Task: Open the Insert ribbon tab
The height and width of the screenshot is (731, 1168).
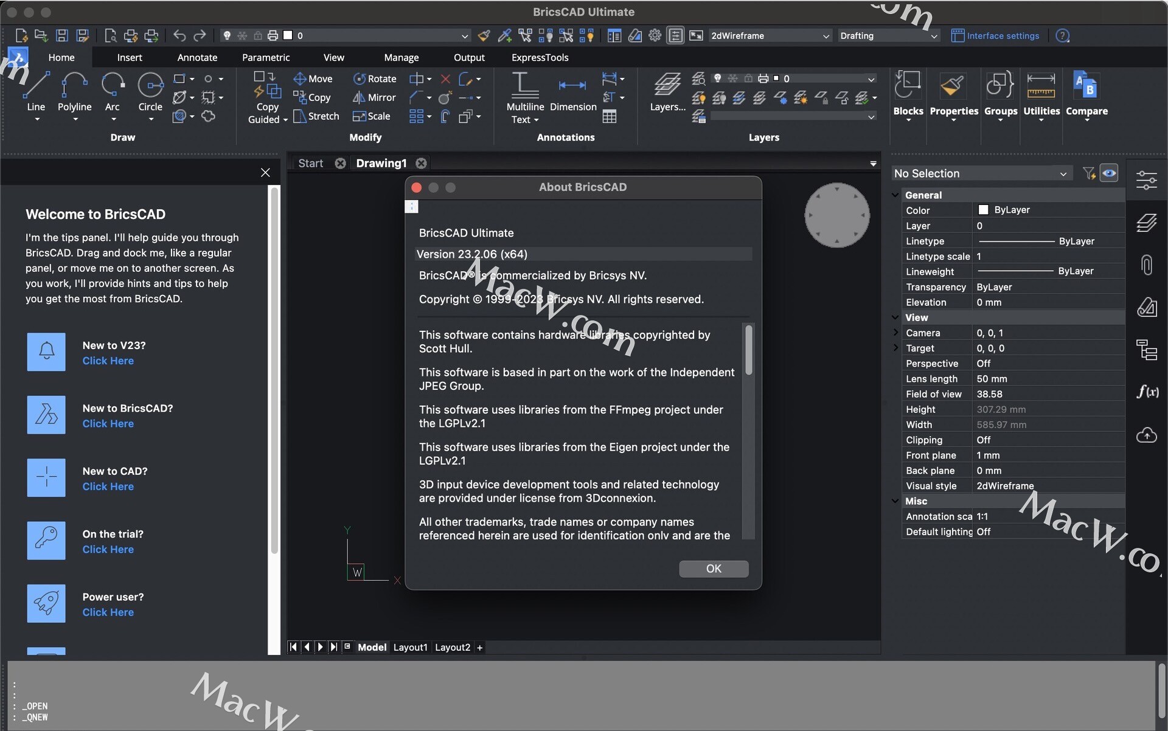Action: click(x=130, y=57)
